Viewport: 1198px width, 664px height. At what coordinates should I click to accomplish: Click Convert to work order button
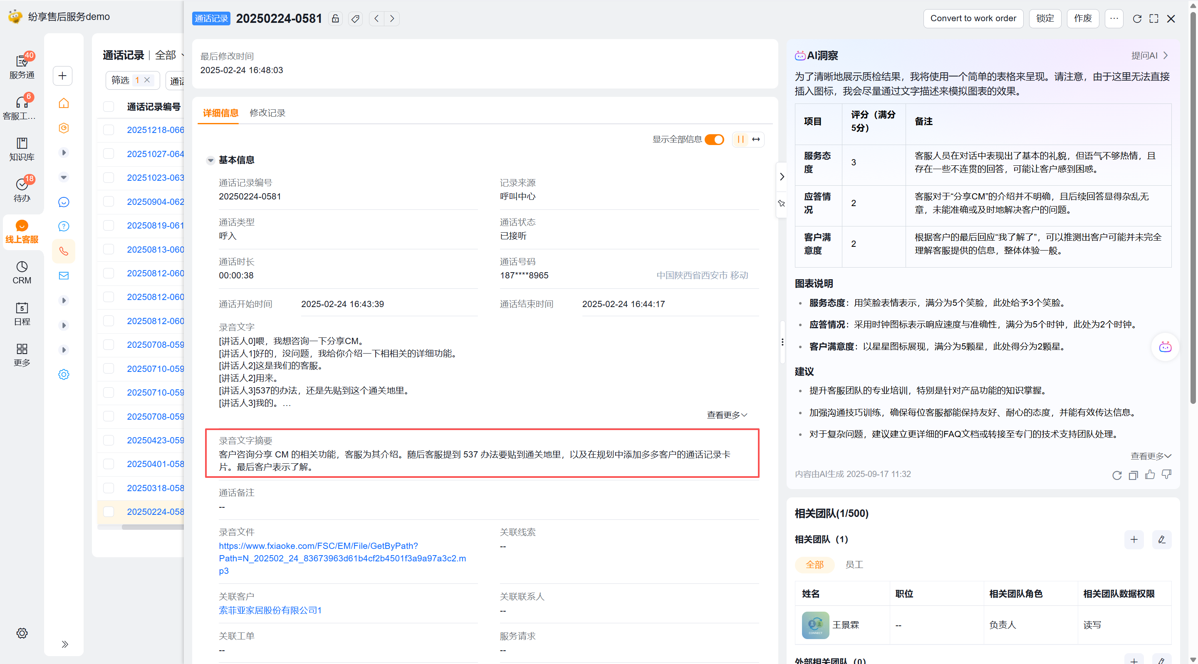pos(973,19)
